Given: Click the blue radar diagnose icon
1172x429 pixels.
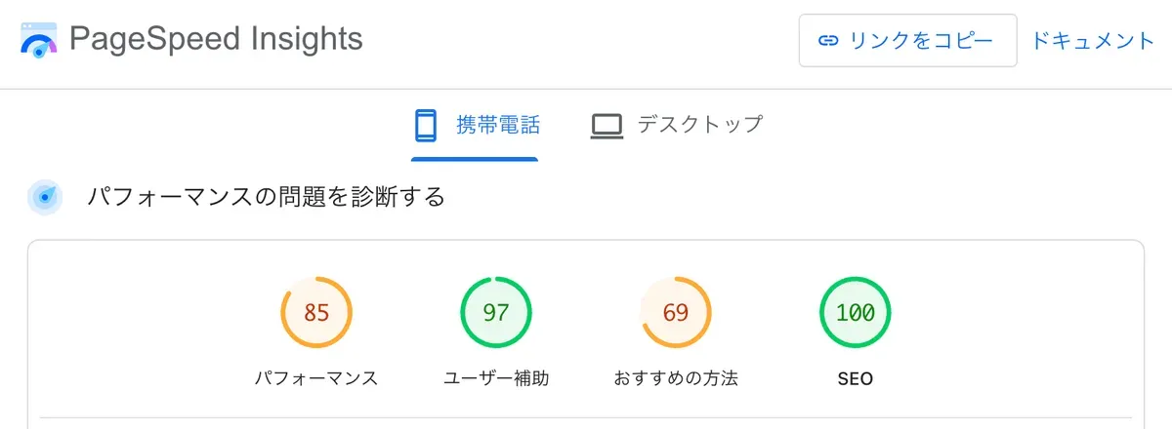Looking at the screenshot, I should tap(45, 197).
